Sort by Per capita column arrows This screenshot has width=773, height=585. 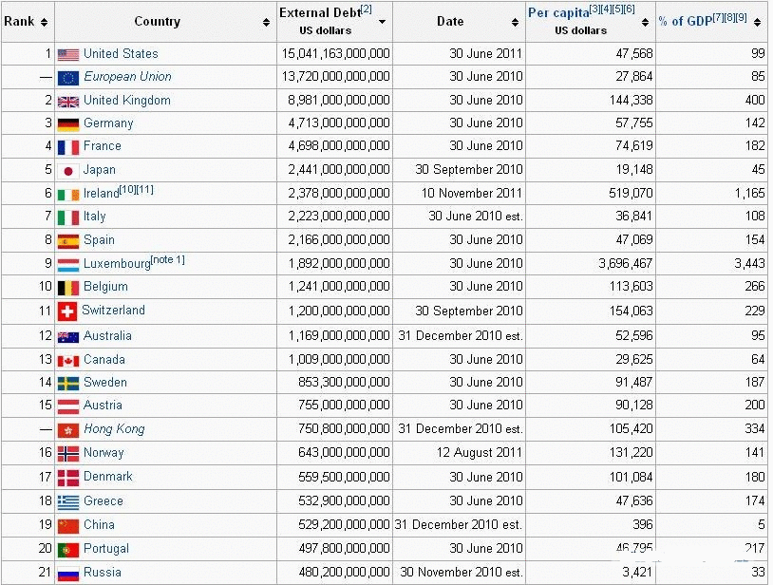pos(645,22)
